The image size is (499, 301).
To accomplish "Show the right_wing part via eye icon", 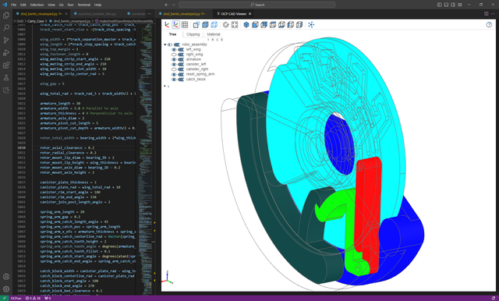I will pos(174,55).
